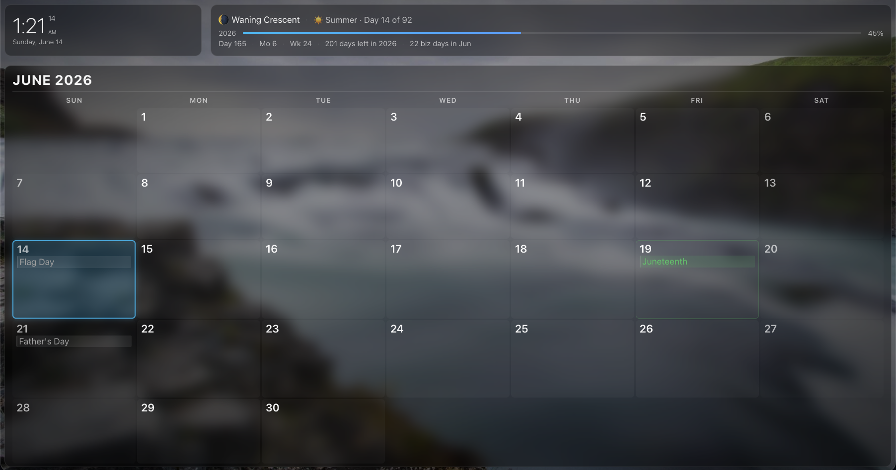Viewport: 896px width, 470px height.
Task: Click the SAT column header
Action: pyautogui.click(x=821, y=100)
